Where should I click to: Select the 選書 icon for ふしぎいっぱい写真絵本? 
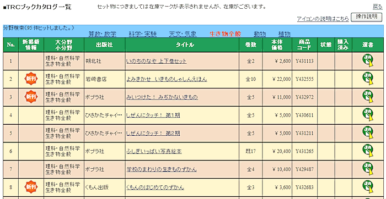[x=368, y=151]
